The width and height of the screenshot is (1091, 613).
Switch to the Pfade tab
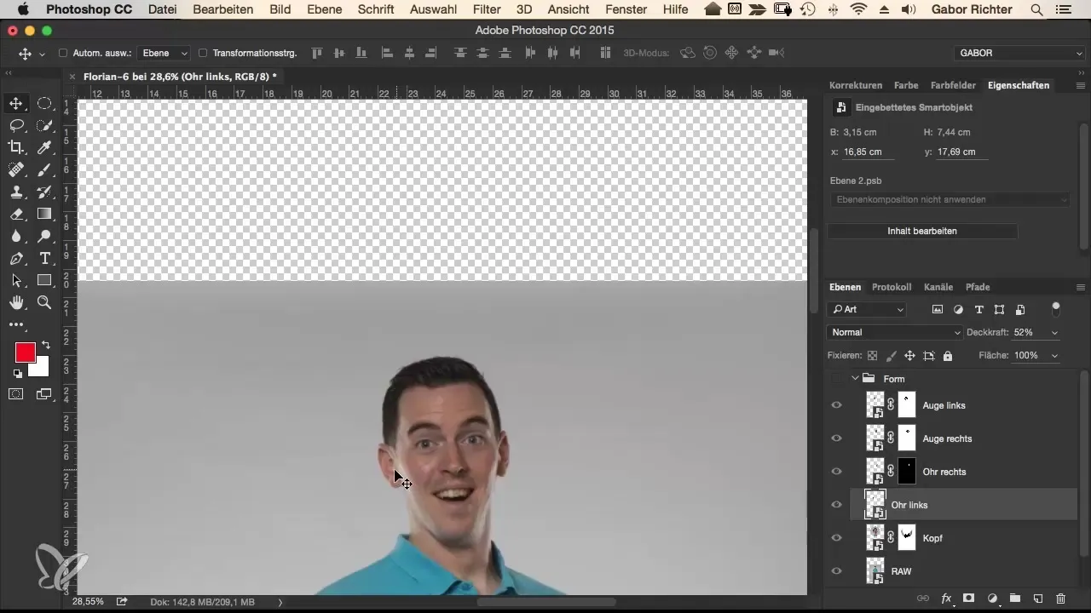pyautogui.click(x=977, y=287)
